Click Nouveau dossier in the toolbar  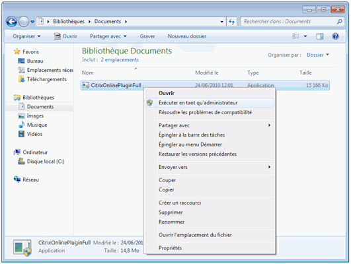[x=187, y=36]
